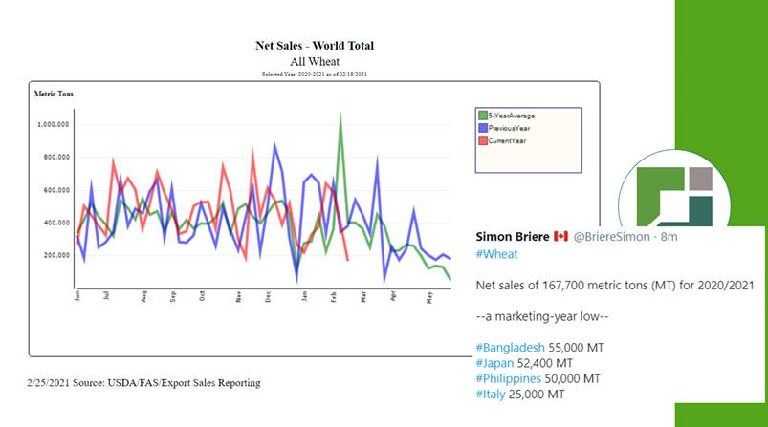Click the 5-YearAverage legend label
The image size is (768, 427).
pyautogui.click(x=513, y=116)
